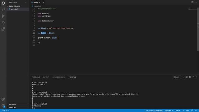Click the '@test' array on line 9
The height and width of the screenshot is (112, 199).
coord(44,28)
